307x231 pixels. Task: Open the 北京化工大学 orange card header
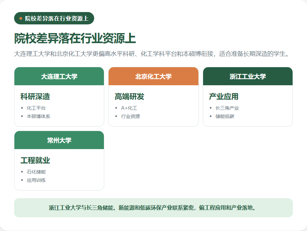[x=153, y=76]
